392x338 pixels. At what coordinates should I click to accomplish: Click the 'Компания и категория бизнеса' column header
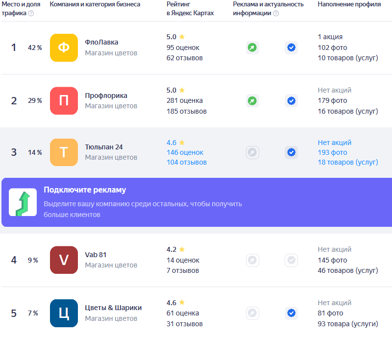95,4
